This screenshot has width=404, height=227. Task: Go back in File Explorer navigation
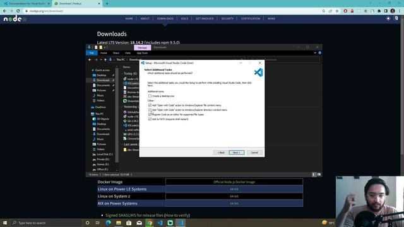pos(90,60)
